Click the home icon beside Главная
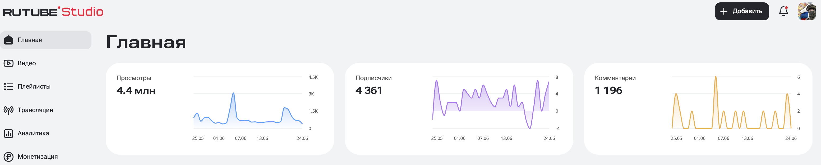This screenshot has height=165, width=821. [x=9, y=40]
